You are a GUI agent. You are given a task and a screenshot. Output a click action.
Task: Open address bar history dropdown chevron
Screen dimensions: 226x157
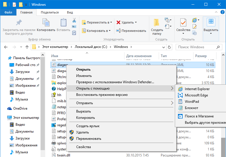pos(163,47)
